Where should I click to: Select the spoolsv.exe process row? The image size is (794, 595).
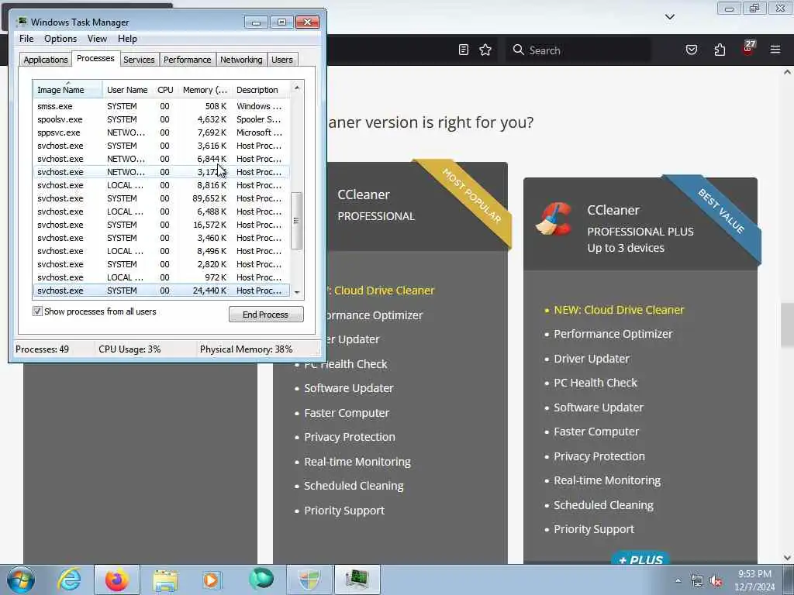click(x=161, y=119)
